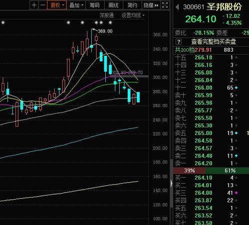249x225 pixels.
Task: Click the diamond marker on 卖五 row
Action: pyautogui.click(x=237, y=133)
